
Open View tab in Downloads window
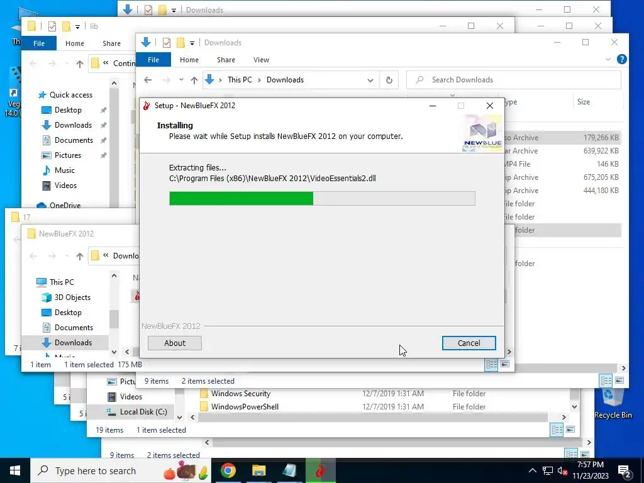click(x=261, y=60)
